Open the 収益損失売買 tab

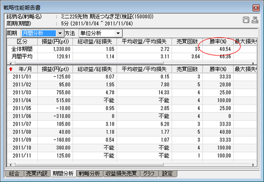121,173
